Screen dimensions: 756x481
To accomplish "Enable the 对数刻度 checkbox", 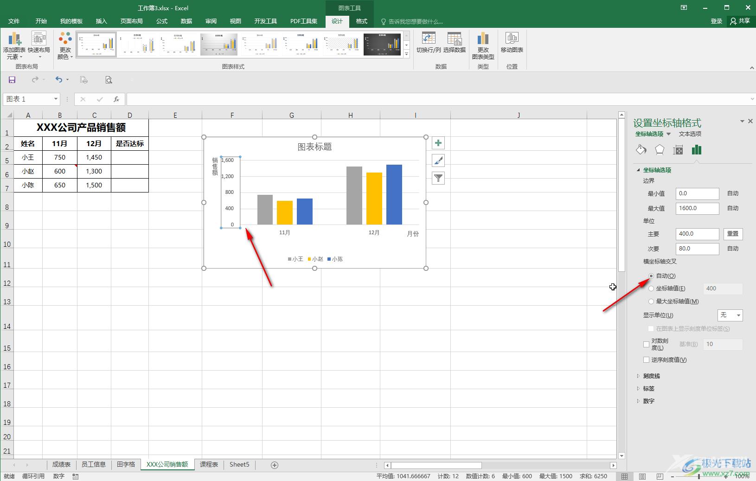I will [646, 344].
